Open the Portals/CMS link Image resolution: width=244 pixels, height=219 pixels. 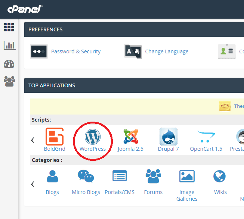120,192
